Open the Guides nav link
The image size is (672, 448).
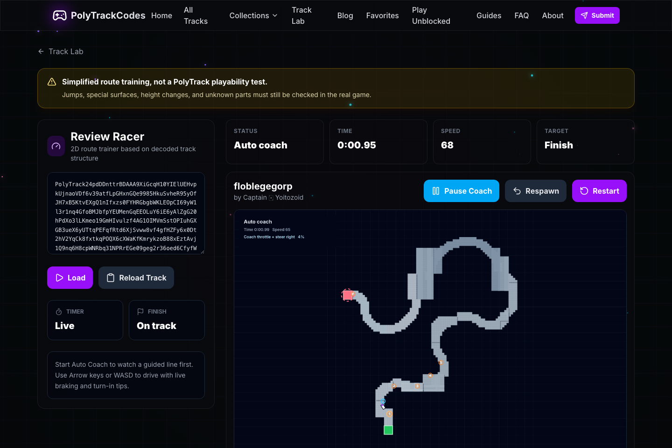click(x=489, y=15)
